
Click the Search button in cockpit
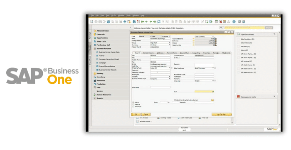click(269, 28)
